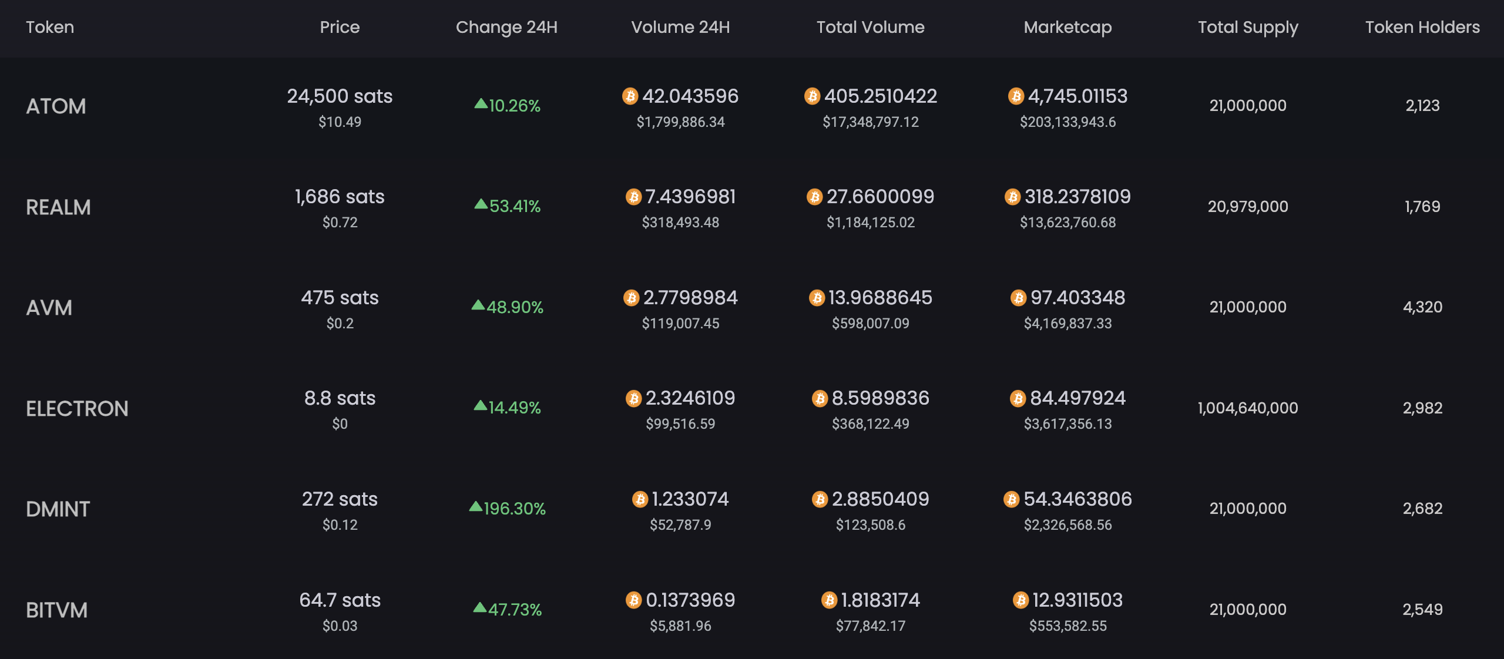Image resolution: width=1504 pixels, height=659 pixels.
Task: Click the AVM price of 475 sats
Action: 340,298
